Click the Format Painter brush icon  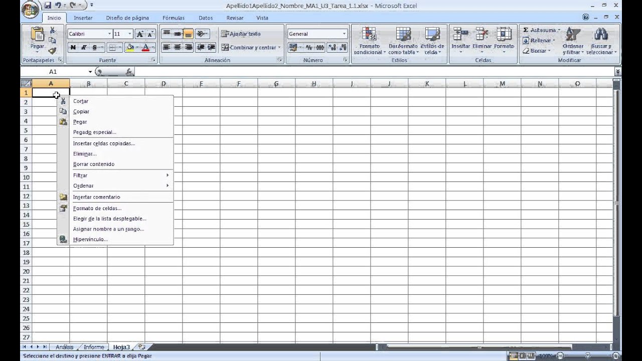(52, 51)
